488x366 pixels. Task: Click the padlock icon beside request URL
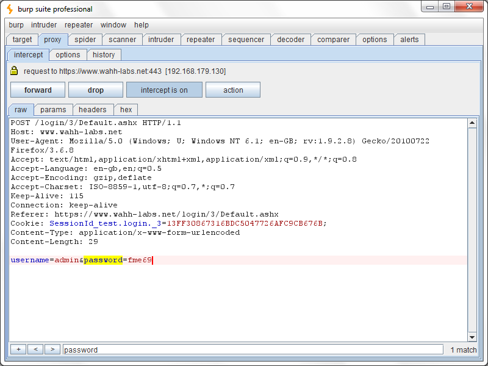pyautogui.click(x=14, y=71)
